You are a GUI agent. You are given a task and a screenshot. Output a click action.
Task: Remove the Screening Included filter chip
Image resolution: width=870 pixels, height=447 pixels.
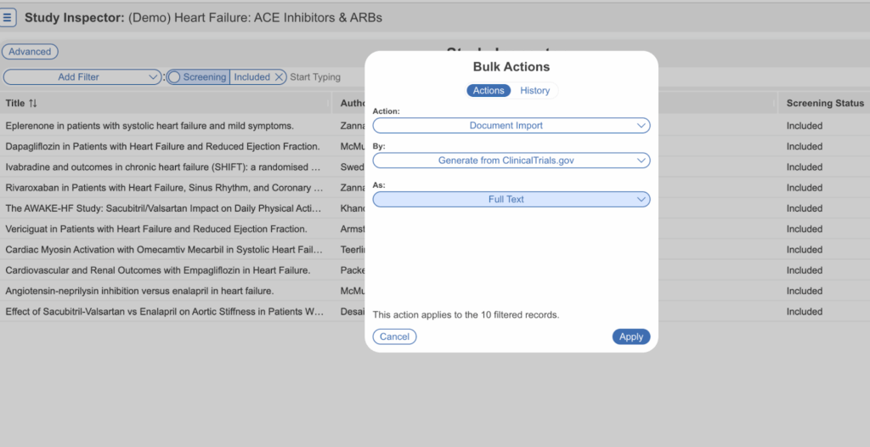279,77
